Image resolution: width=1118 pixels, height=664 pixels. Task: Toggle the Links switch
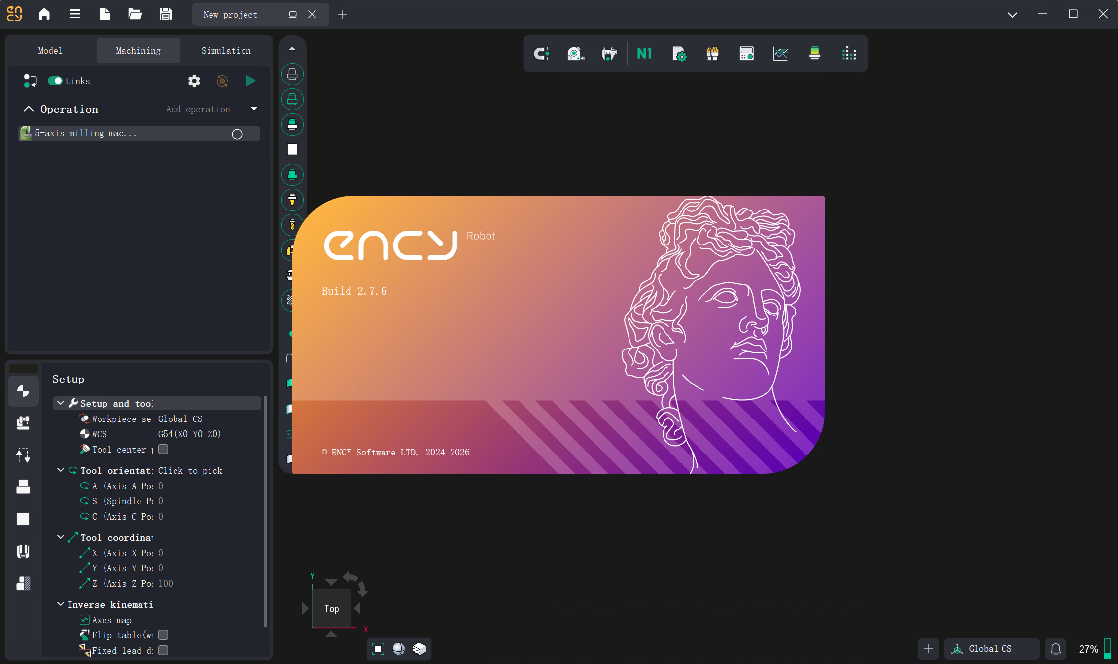(55, 81)
